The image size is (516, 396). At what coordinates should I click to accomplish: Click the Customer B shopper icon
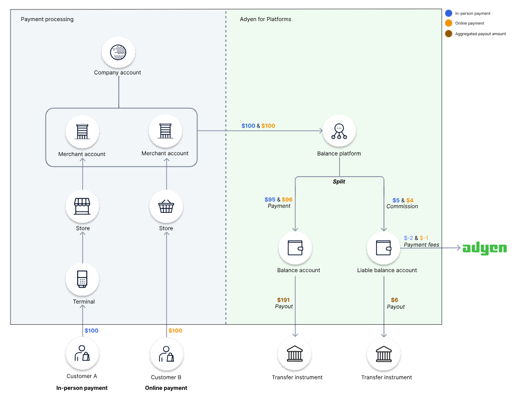pos(166,354)
